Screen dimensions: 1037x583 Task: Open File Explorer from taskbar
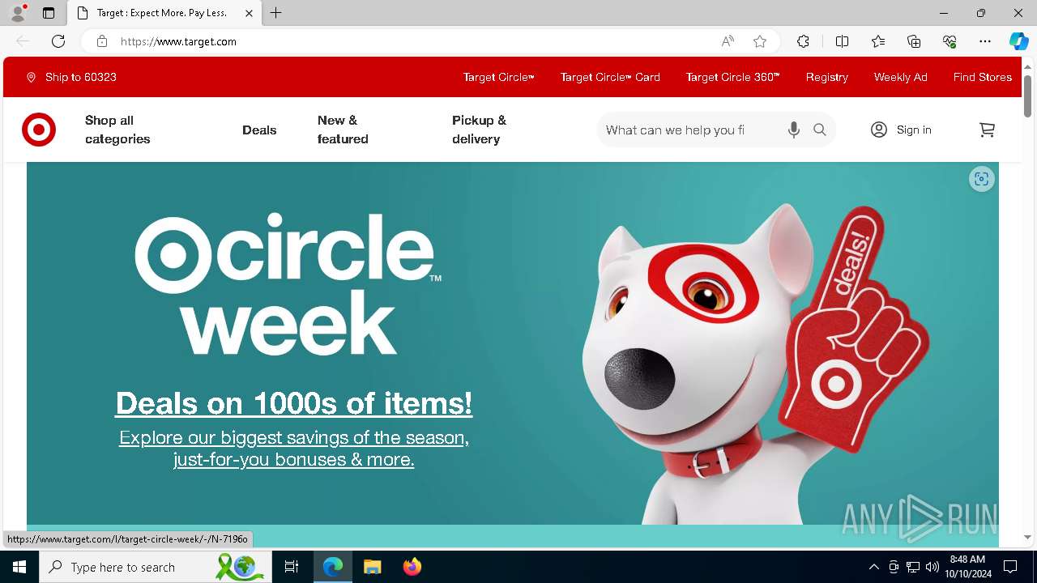[x=372, y=567]
